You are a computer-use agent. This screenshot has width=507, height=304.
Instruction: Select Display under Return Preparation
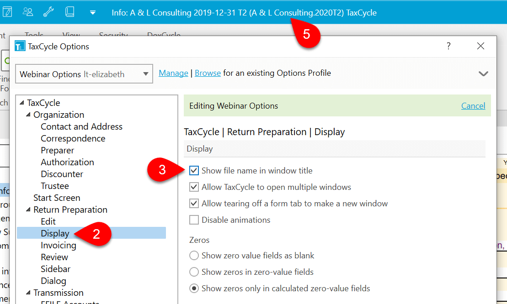point(55,233)
